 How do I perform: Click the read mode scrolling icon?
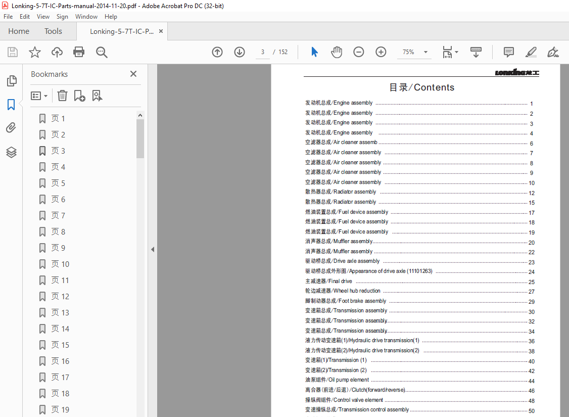click(x=476, y=52)
